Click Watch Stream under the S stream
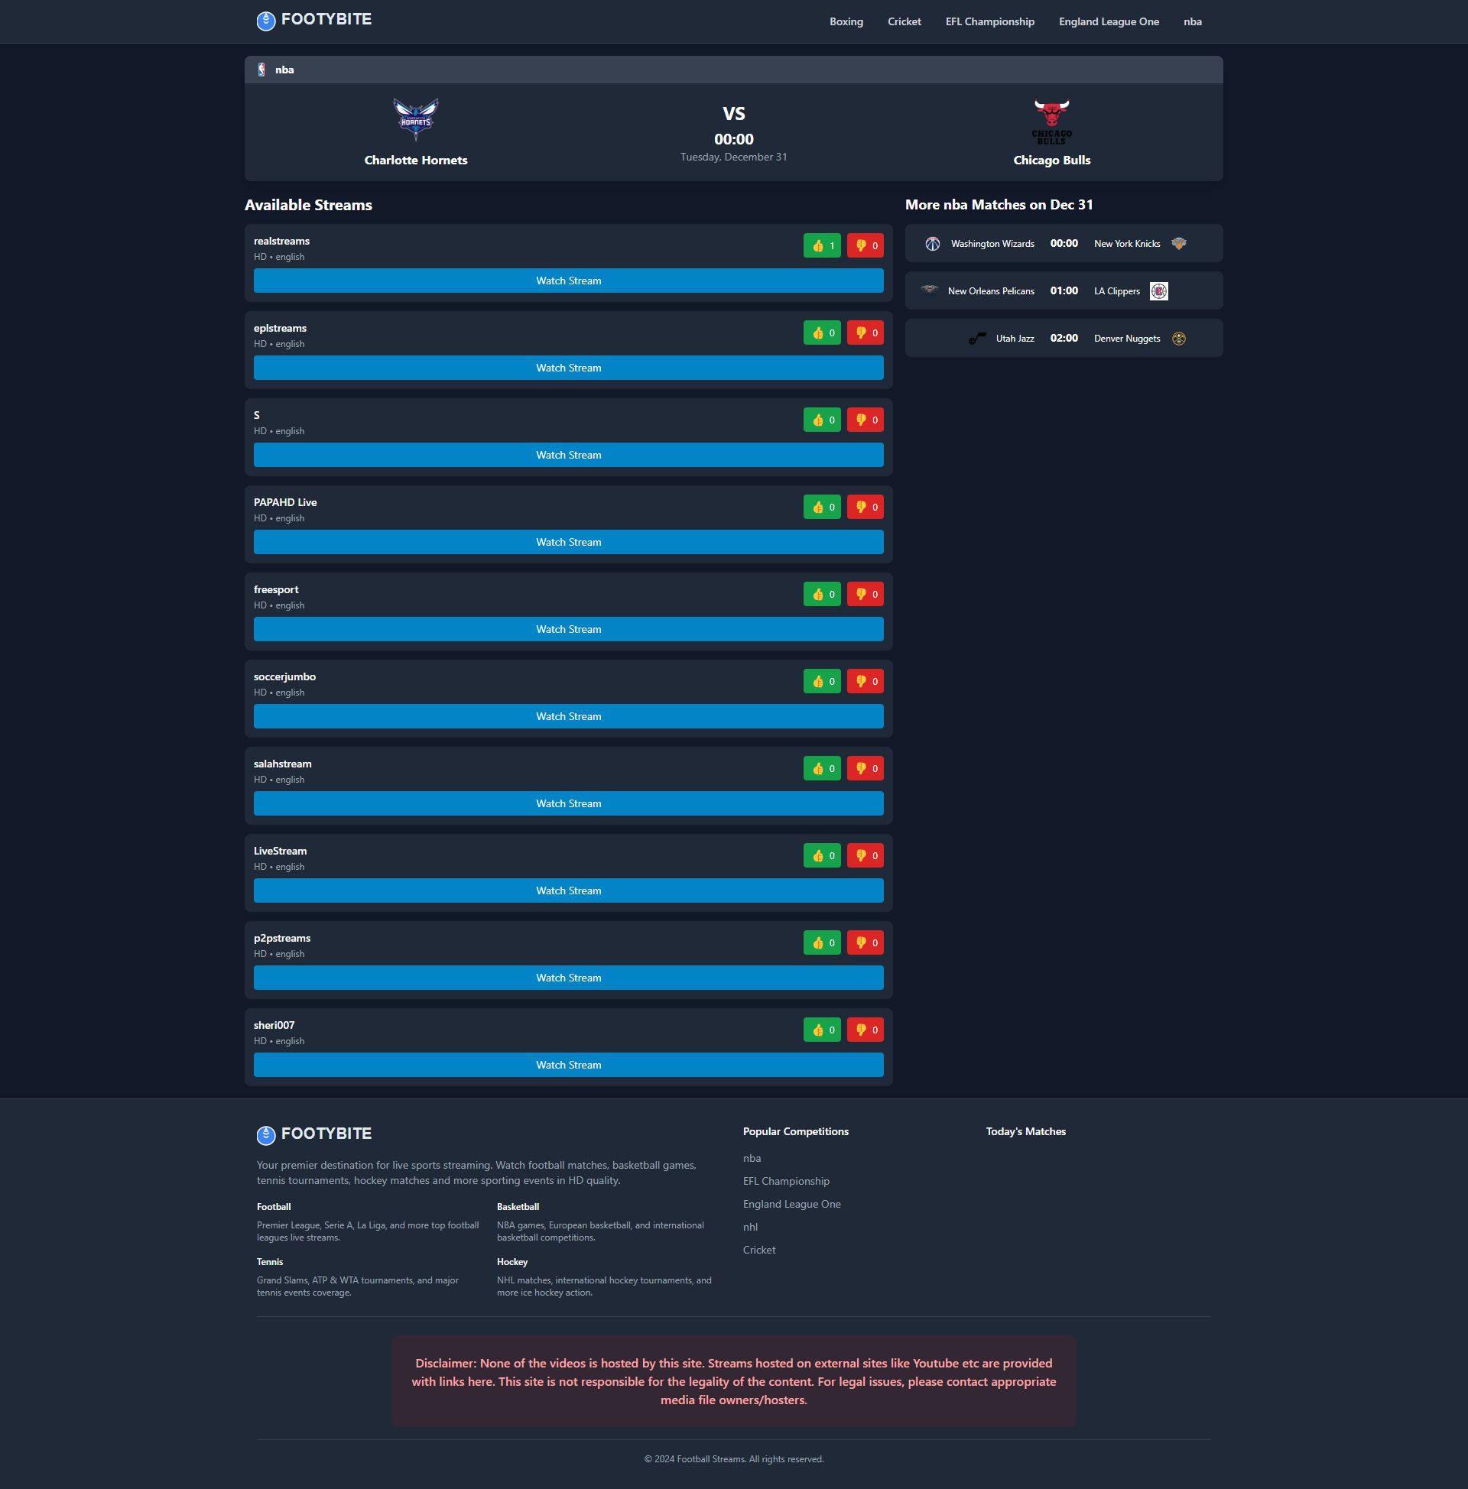1468x1489 pixels. (x=568, y=455)
